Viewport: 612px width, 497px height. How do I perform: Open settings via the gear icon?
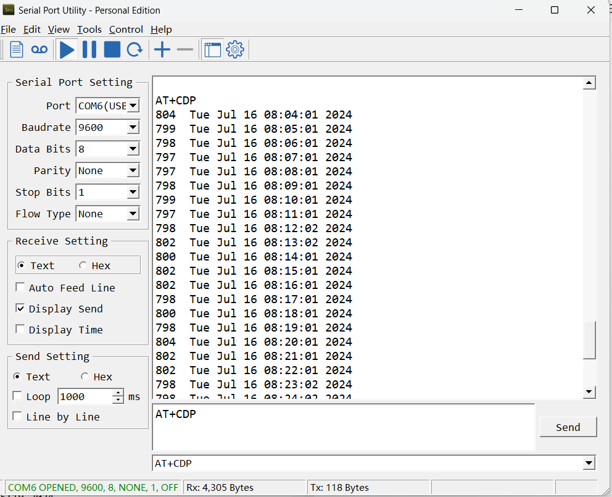235,49
